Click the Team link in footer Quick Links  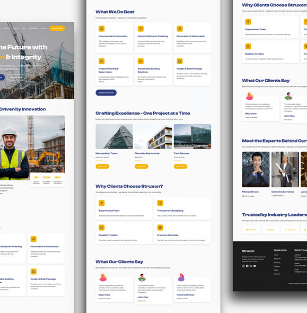pos(276,270)
